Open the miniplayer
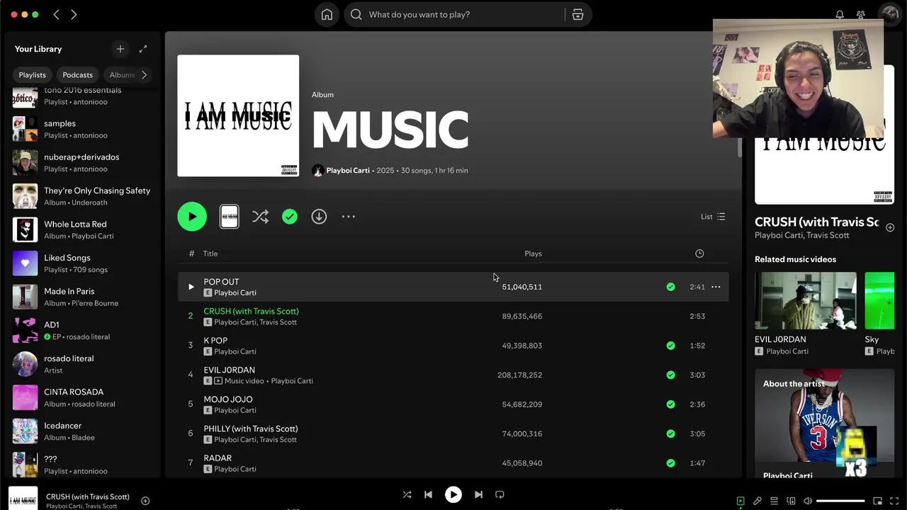 point(877,501)
